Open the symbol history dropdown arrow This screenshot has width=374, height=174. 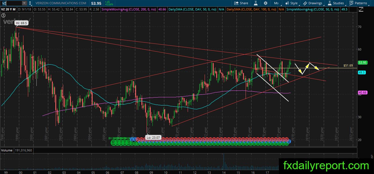coord(24,3)
